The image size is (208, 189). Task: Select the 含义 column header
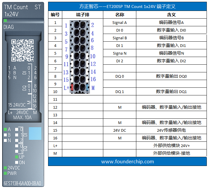click(171, 14)
